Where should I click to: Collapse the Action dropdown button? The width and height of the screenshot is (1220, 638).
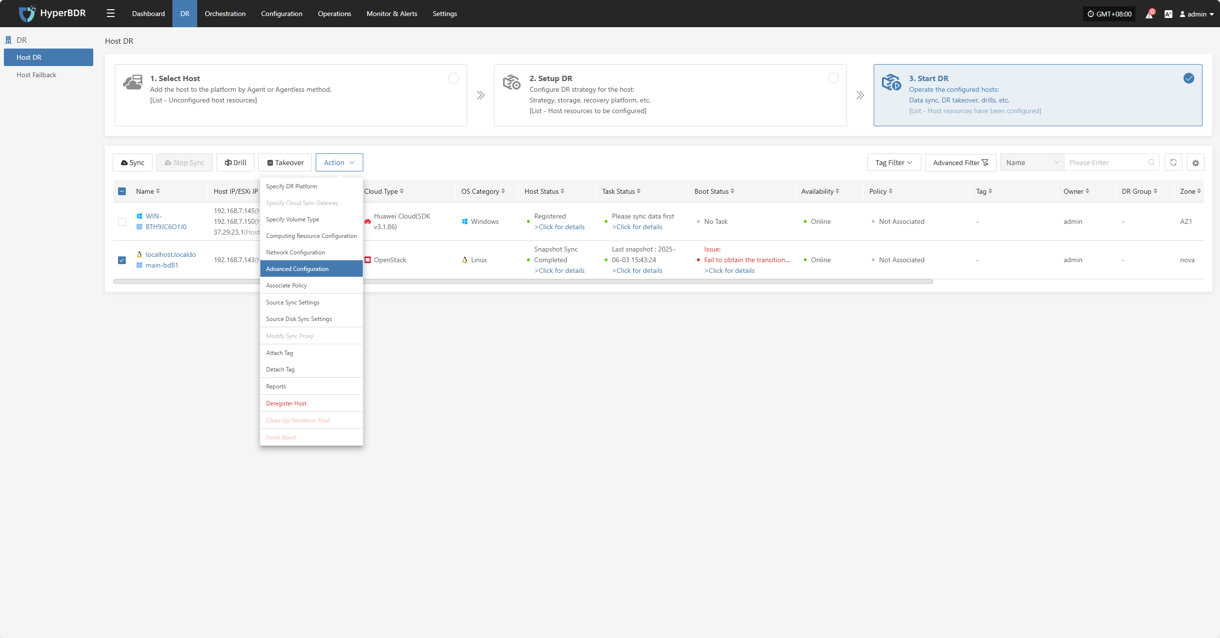click(339, 163)
